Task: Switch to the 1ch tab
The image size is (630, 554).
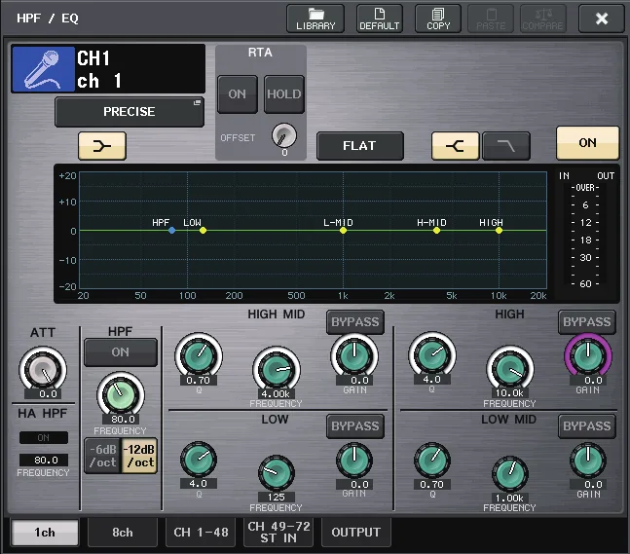Action: pos(45,533)
